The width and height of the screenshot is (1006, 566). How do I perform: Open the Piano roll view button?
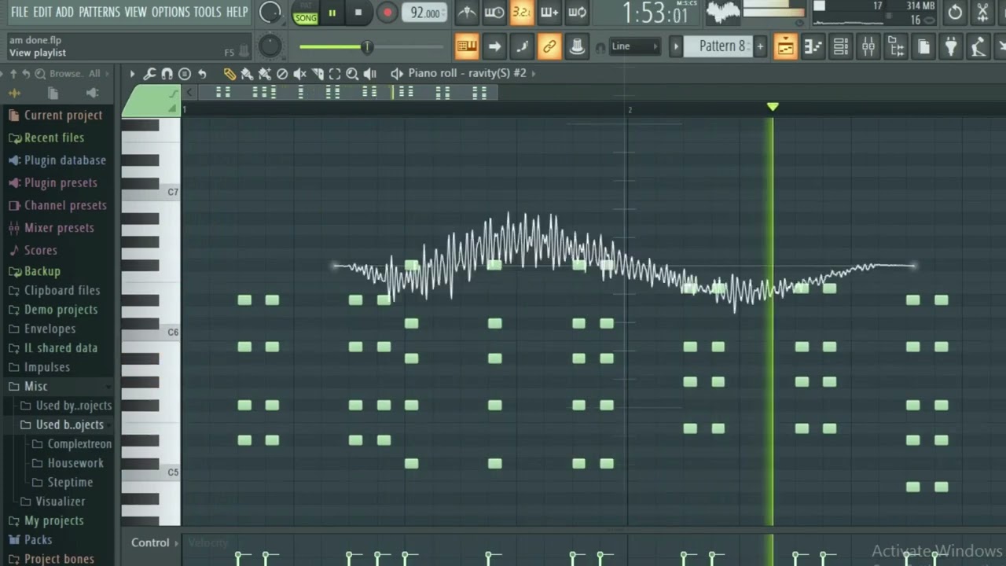click(x=813, y=46)
